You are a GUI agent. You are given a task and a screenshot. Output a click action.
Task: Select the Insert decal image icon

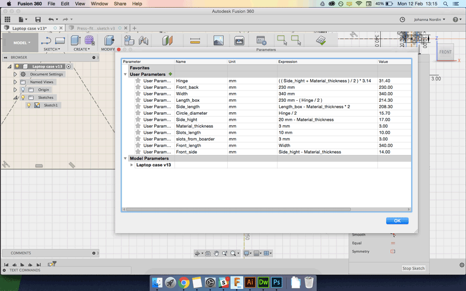coord(219,41)
